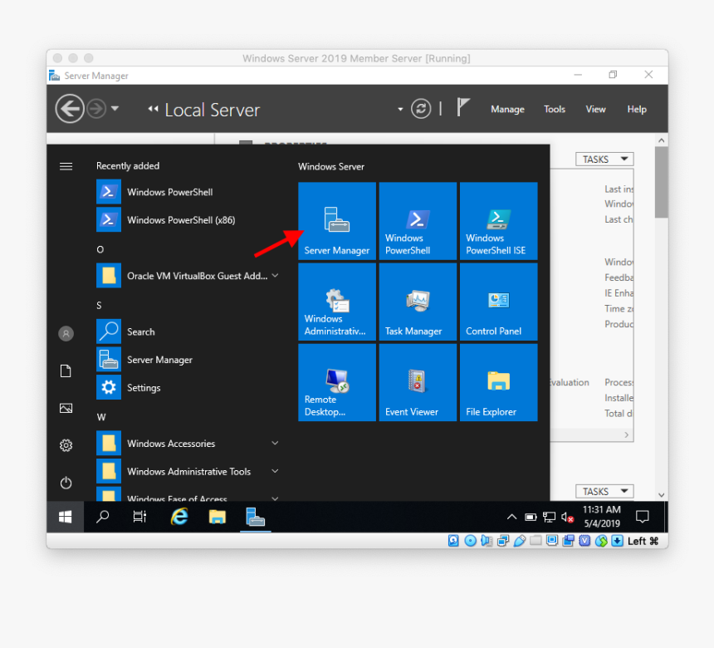
Task: Click the Windows Start button
Action: 65,517
